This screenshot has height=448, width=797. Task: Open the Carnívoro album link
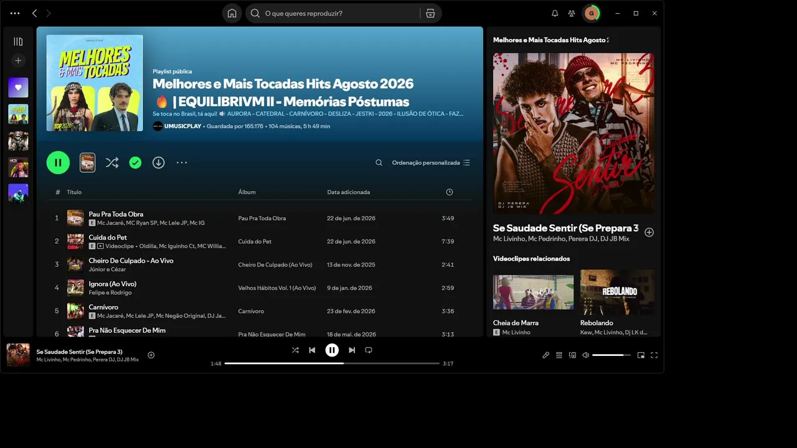(x=251, y=311)
